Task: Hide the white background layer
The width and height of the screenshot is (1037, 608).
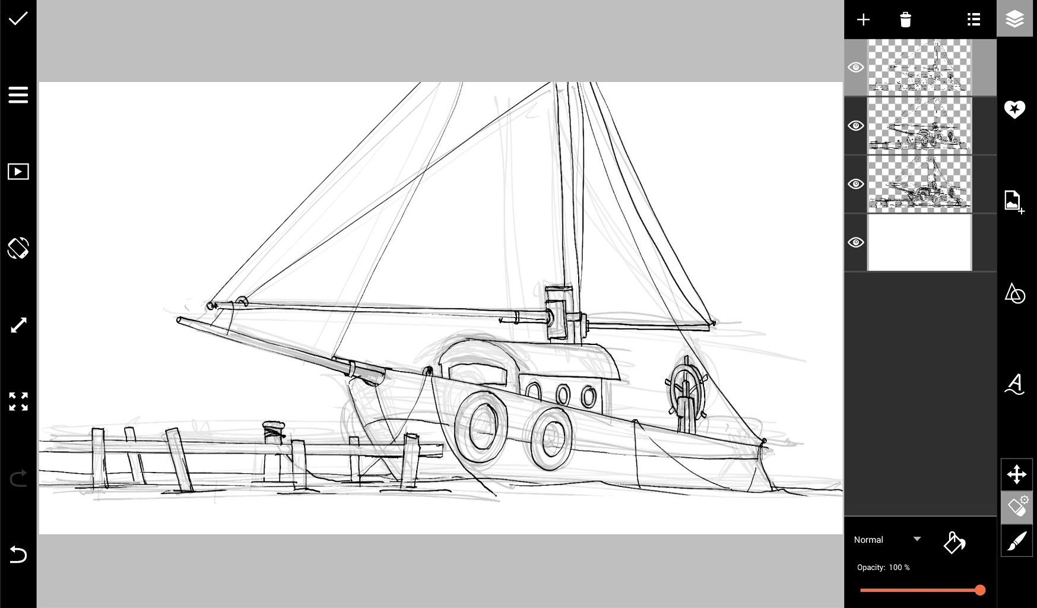Action: pyautogui.click(x=856, y=242)
